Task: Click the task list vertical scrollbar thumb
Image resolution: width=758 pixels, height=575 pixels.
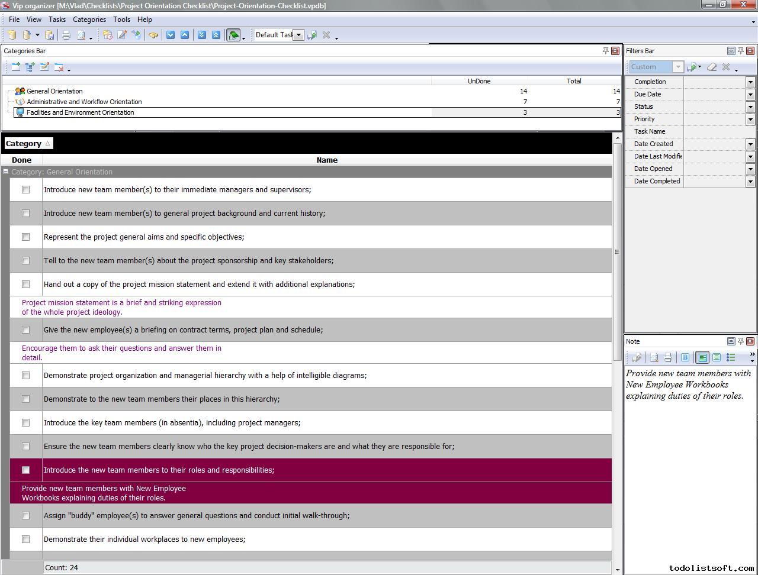Action: 616,251
